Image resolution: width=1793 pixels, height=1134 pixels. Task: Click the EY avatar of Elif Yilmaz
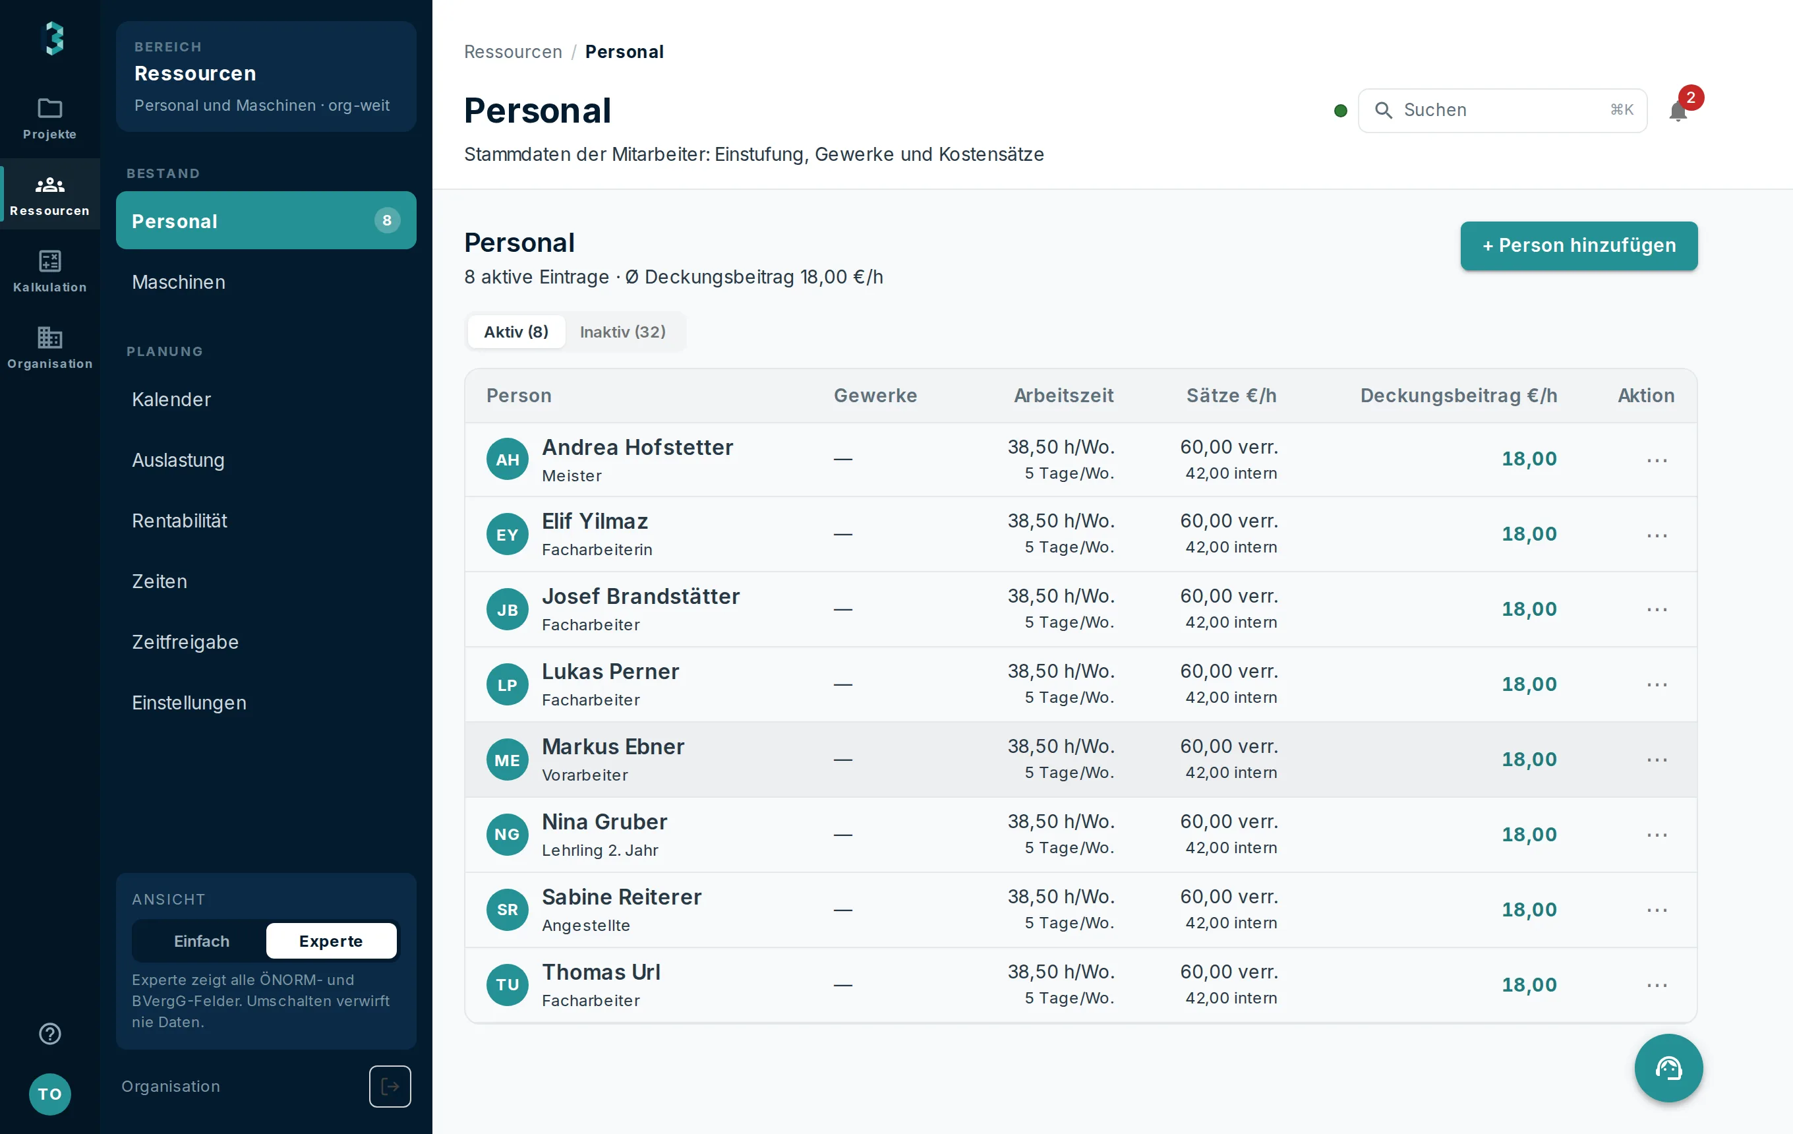click(508, 535)
